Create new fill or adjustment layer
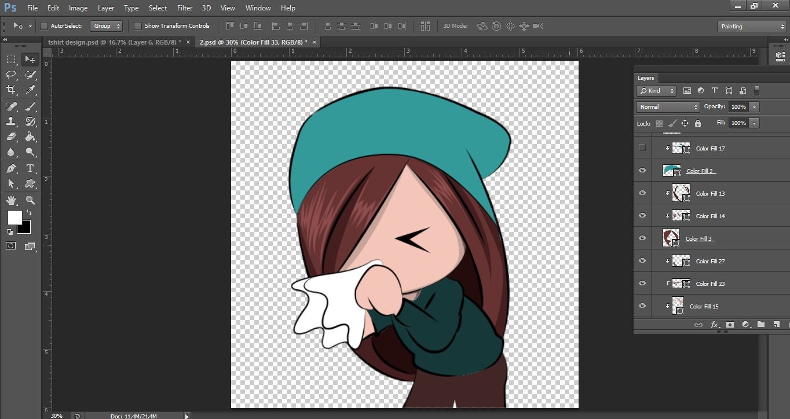 (x=745, y=325)
